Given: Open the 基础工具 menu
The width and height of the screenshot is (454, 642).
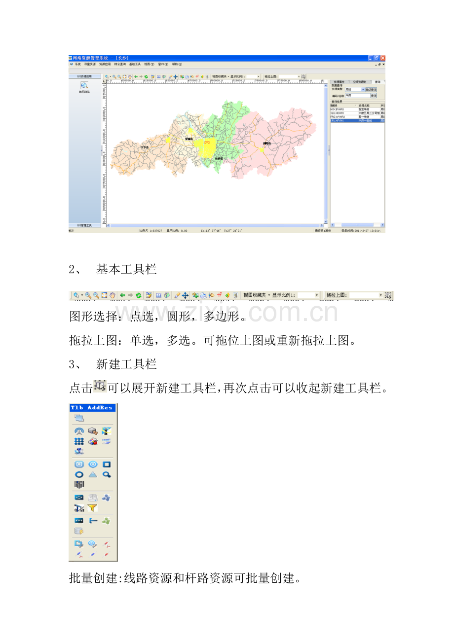Looking at the screenshot, I should click(x=135, y=64).
